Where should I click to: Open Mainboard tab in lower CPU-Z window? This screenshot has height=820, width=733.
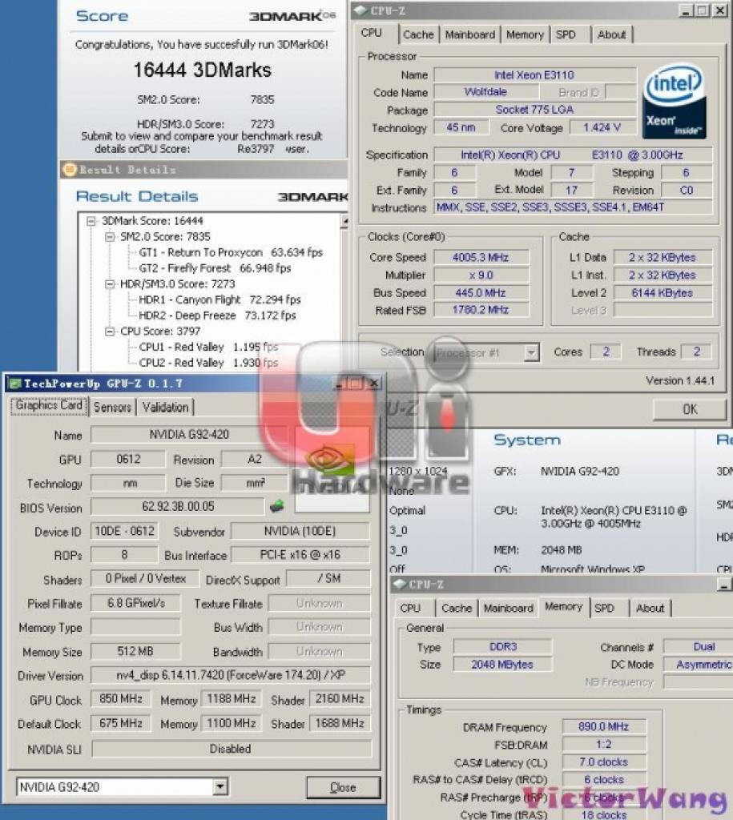pos(508,609)
